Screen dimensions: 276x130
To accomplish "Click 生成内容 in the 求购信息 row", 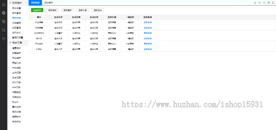I will point(94,28).
